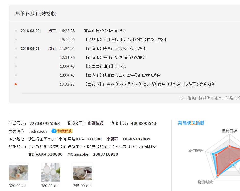Open the mirror product thumbnail priced 380.00

51,172
